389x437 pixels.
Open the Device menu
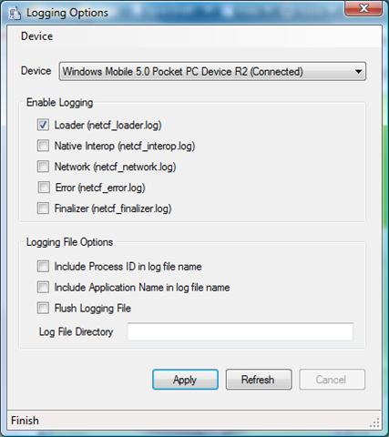(37, 36)
